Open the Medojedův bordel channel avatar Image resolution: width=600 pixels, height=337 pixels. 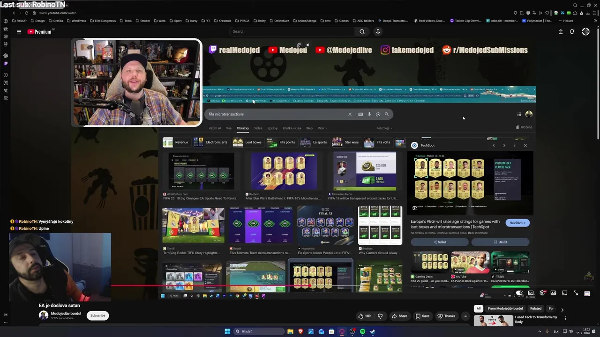[x=44, y=315]
